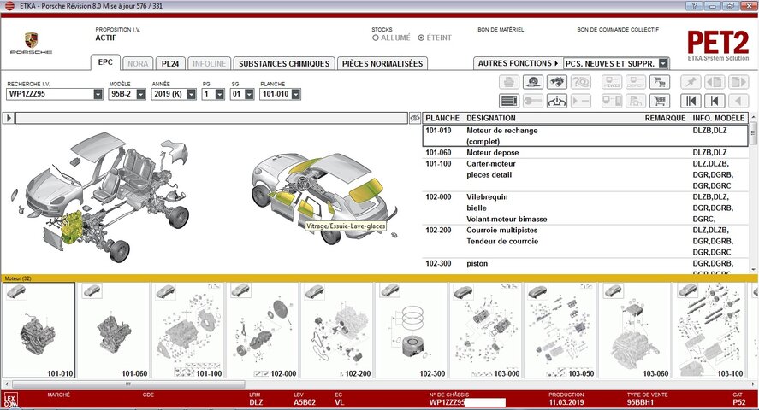
Task: Open the PG dropdown
Action: [220, 94]
